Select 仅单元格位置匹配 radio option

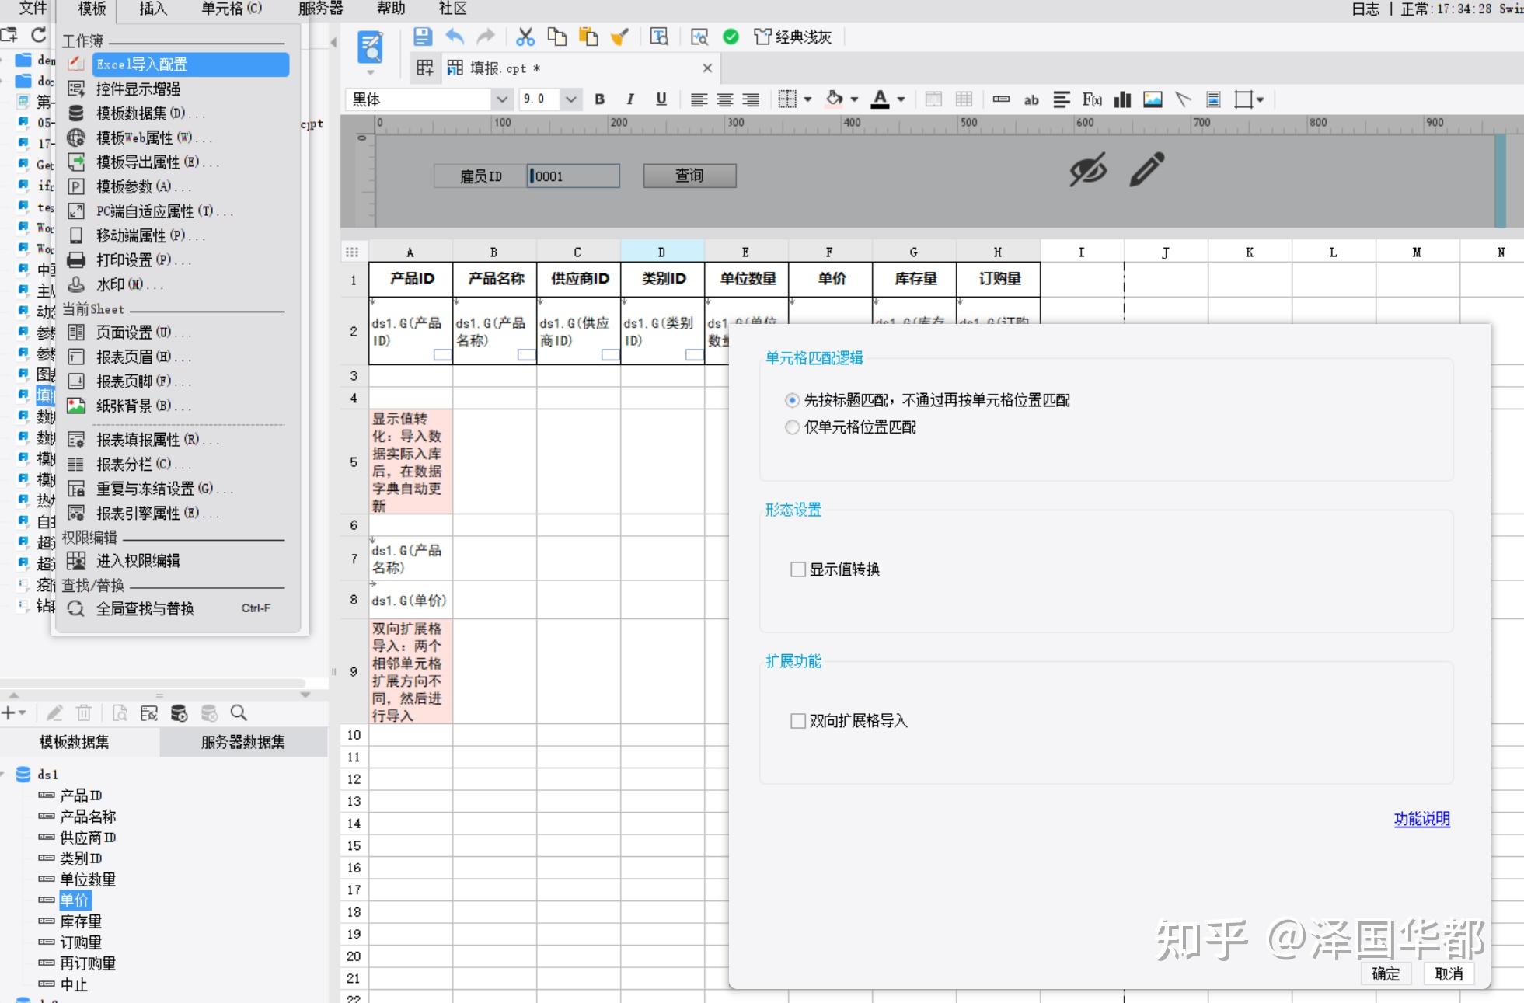click(x=792, y=427)
